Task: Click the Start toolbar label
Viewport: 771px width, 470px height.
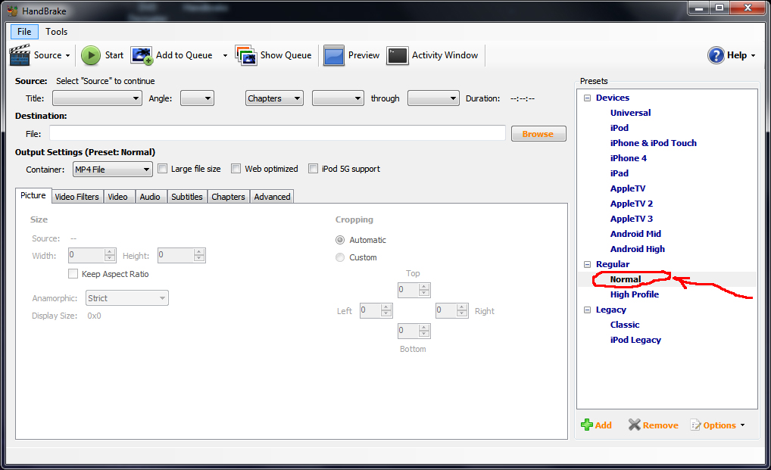Action: pyautogui.click(x=114, y=55)
